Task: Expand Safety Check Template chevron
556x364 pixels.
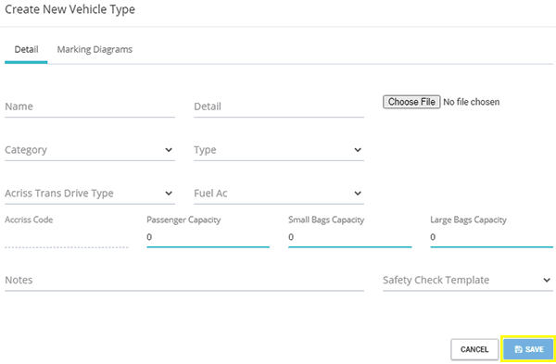Action: (x=547, y=281)
